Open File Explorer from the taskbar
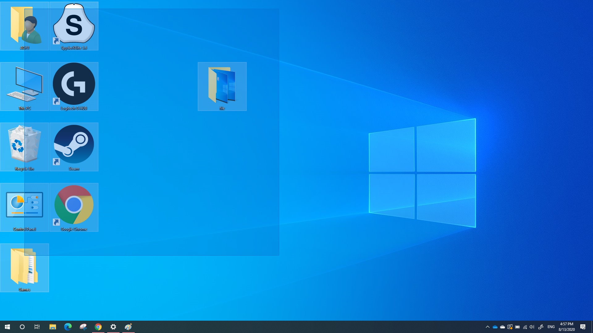Viewport: 593px width, 333px height. point(53,327)
